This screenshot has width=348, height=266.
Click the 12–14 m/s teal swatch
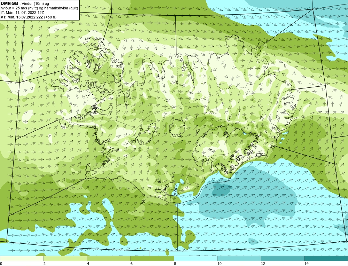[x=283, y=258]
